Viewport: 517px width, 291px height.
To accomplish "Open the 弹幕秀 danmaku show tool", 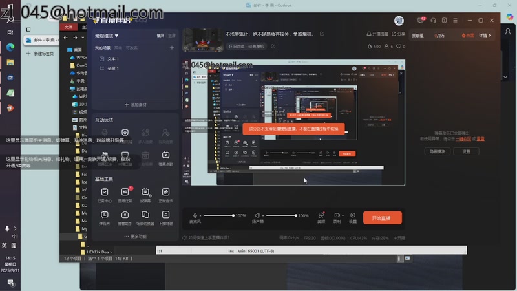I will click(x=105, y=218).
